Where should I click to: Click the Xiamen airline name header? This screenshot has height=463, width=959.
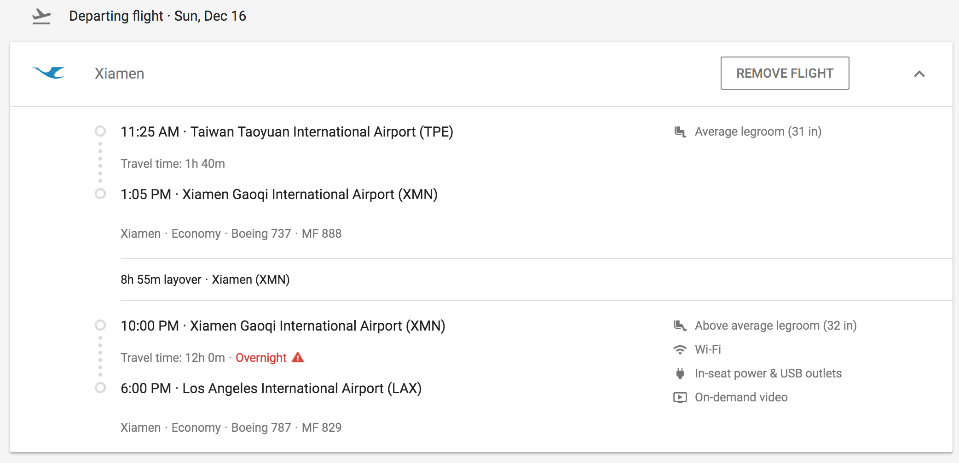(120, 74)
